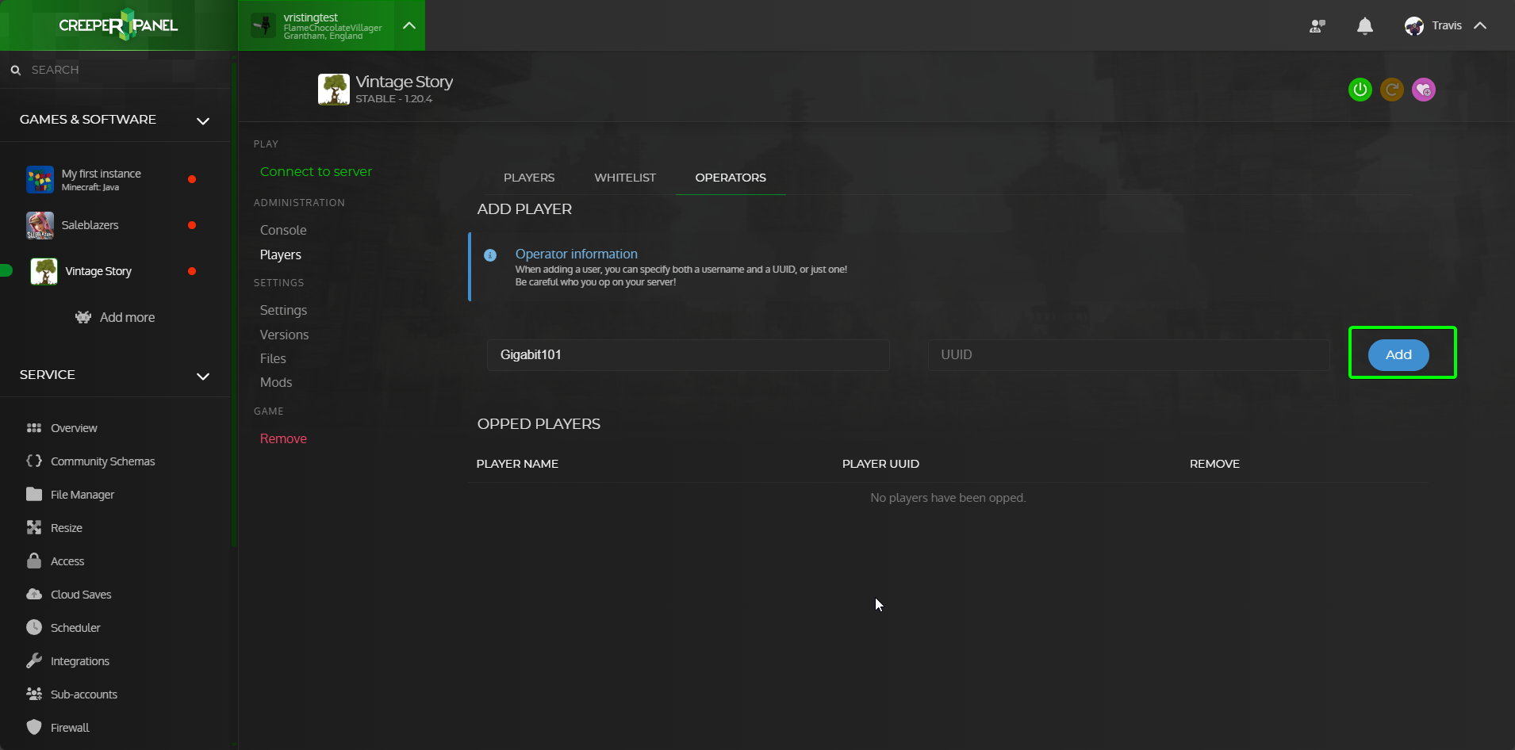Click the Add more label
The height and width of the screenshot is (750, 1515).
pyautogui.click(x=127, y=317)
